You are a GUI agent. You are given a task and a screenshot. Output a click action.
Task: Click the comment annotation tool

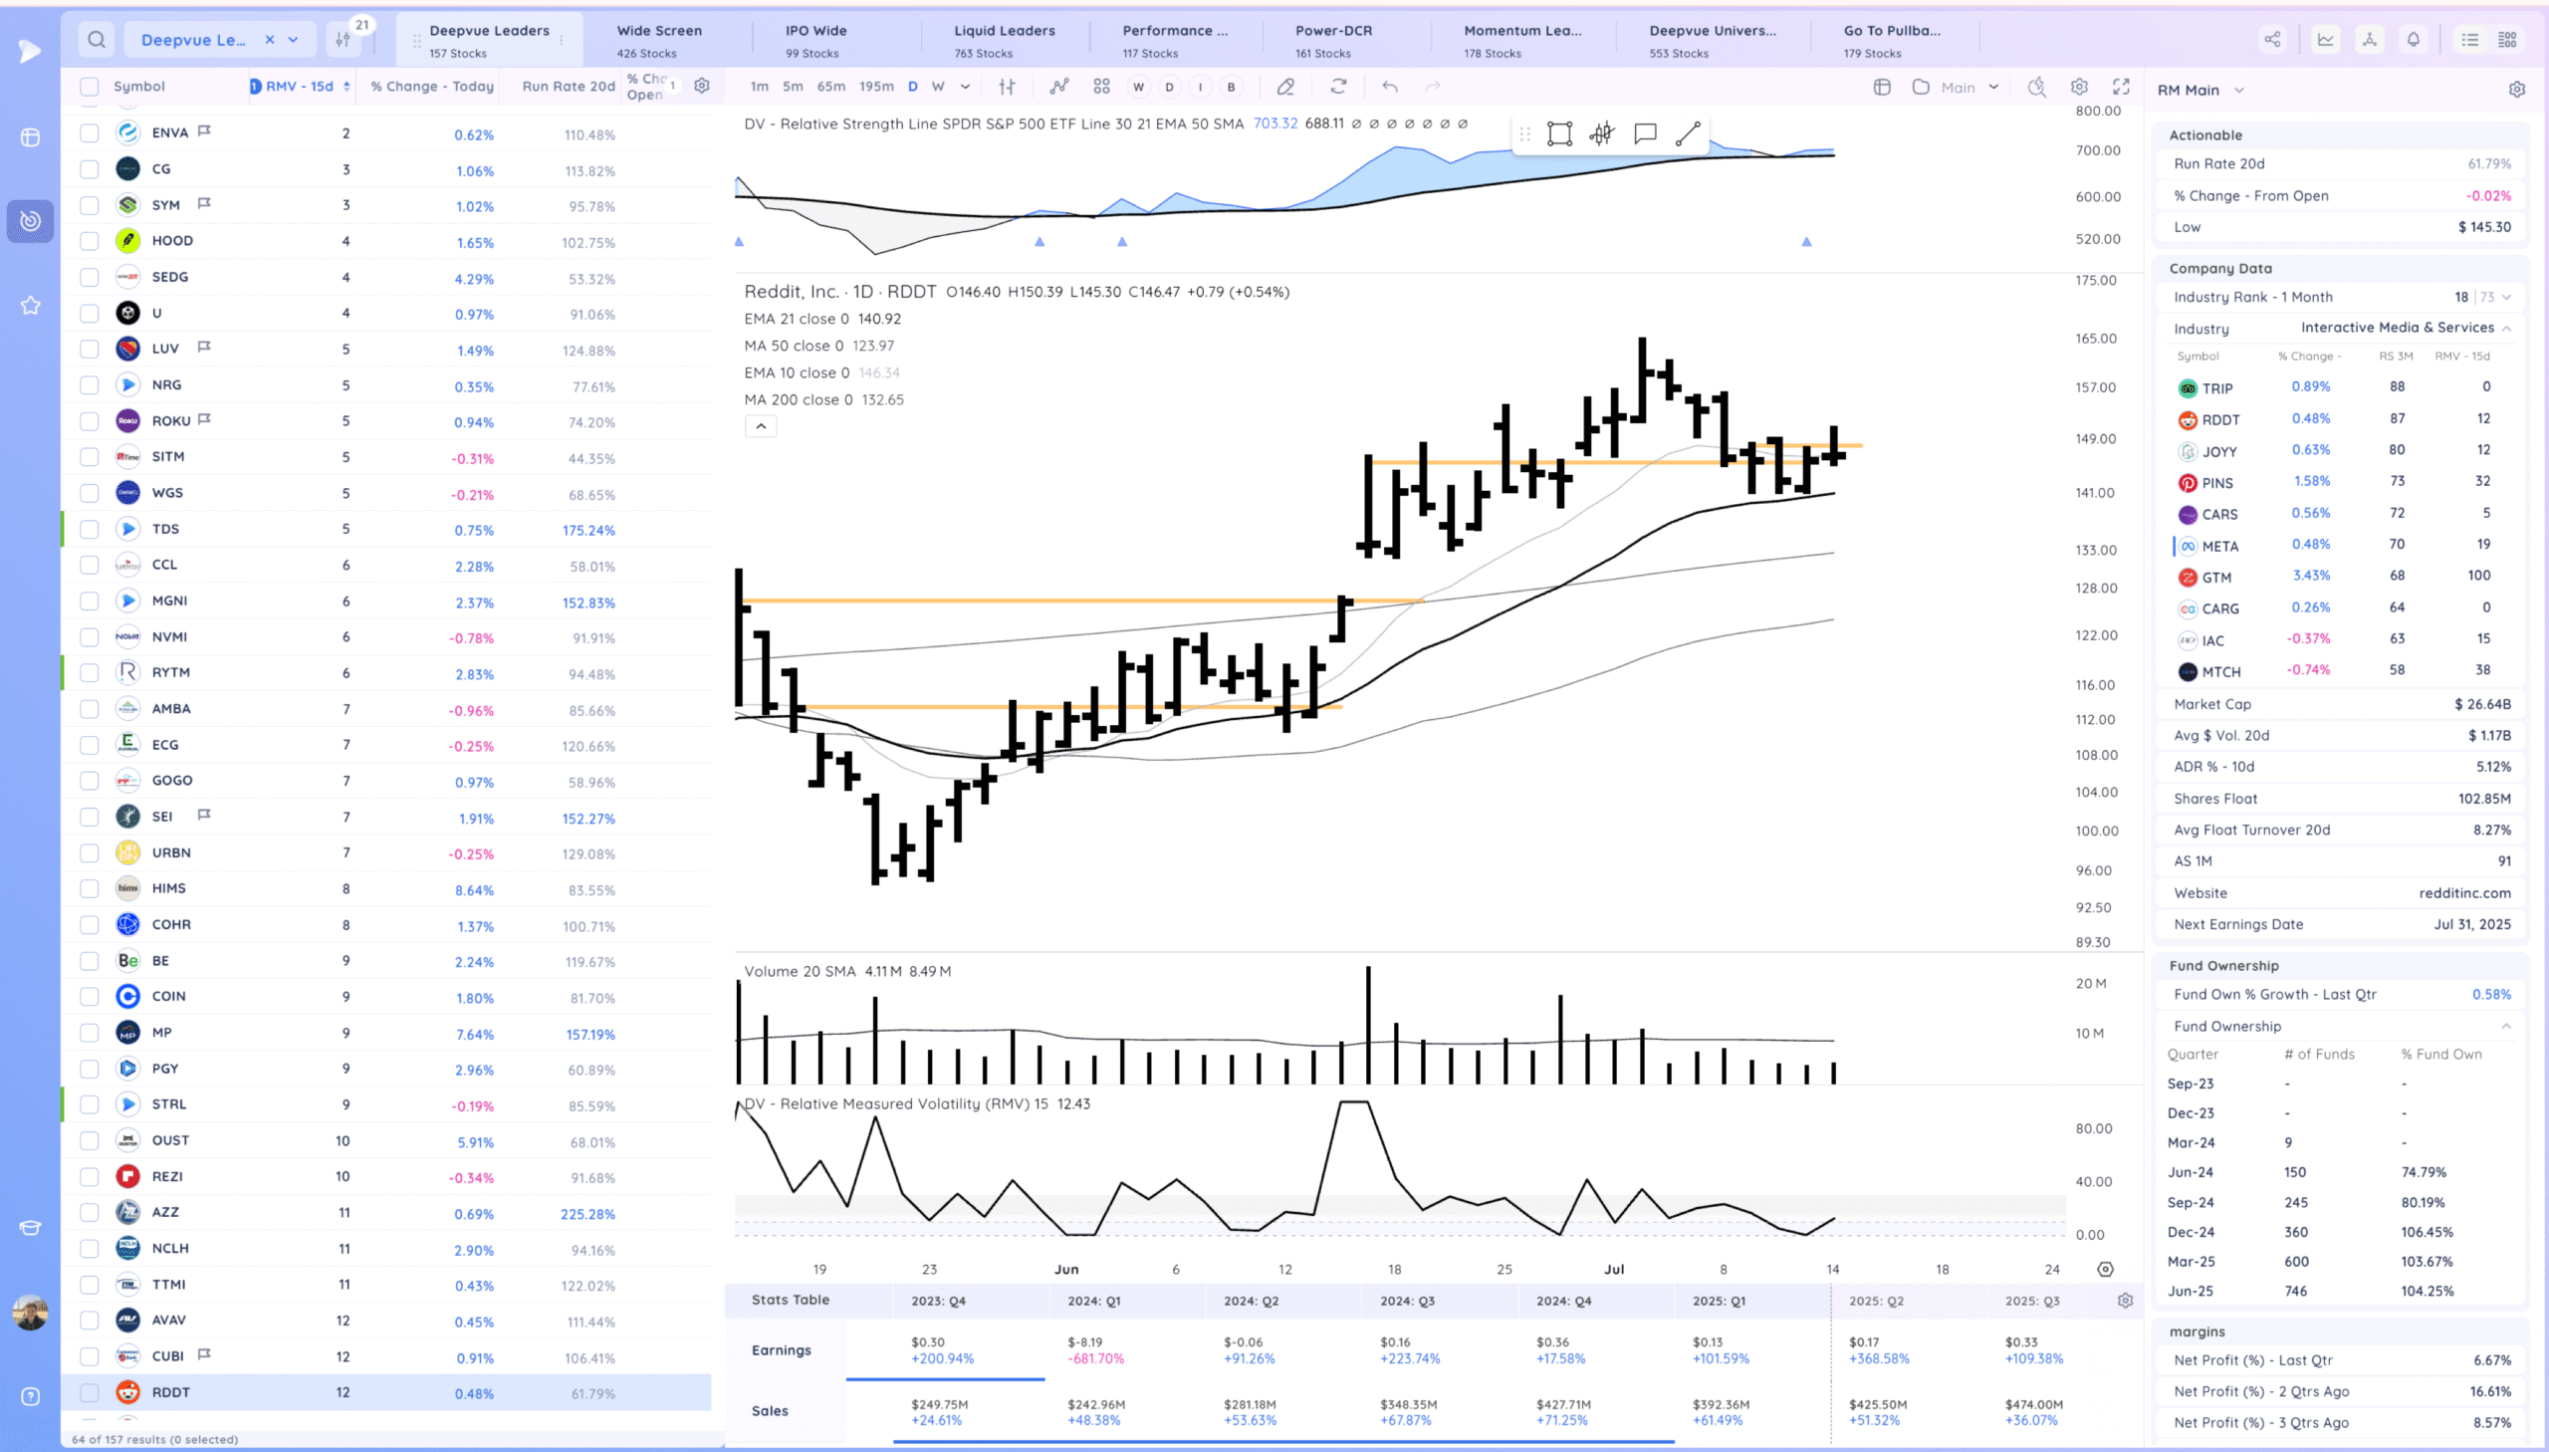(x=1645, y=133)
